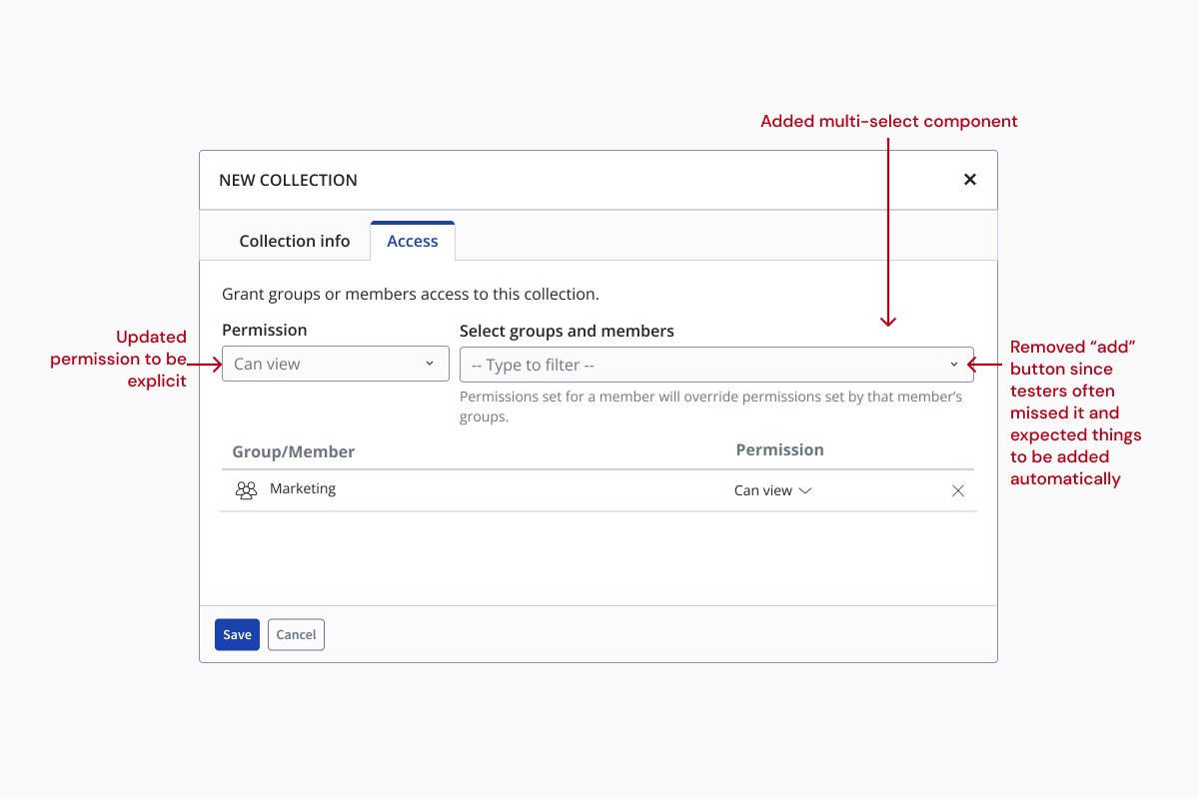1199x799 pixels.
Task: Change Marketing's 'Can view' permission dropdown
Action: point(772,490)
